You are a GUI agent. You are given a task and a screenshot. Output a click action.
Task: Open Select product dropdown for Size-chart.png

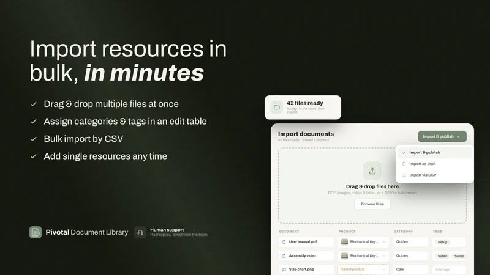363,269
